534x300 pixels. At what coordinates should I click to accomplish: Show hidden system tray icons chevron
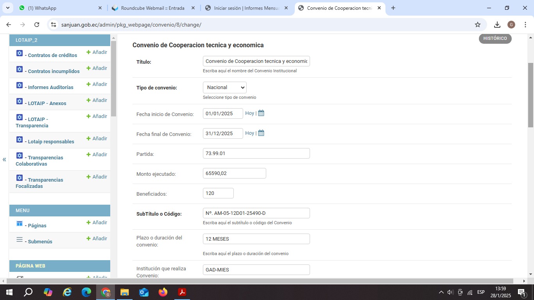tap(441, 292)
